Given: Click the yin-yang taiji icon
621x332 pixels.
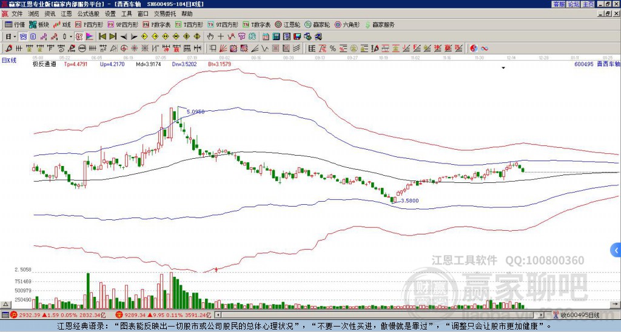Looking at the screenshot, I should click(474, 48).
